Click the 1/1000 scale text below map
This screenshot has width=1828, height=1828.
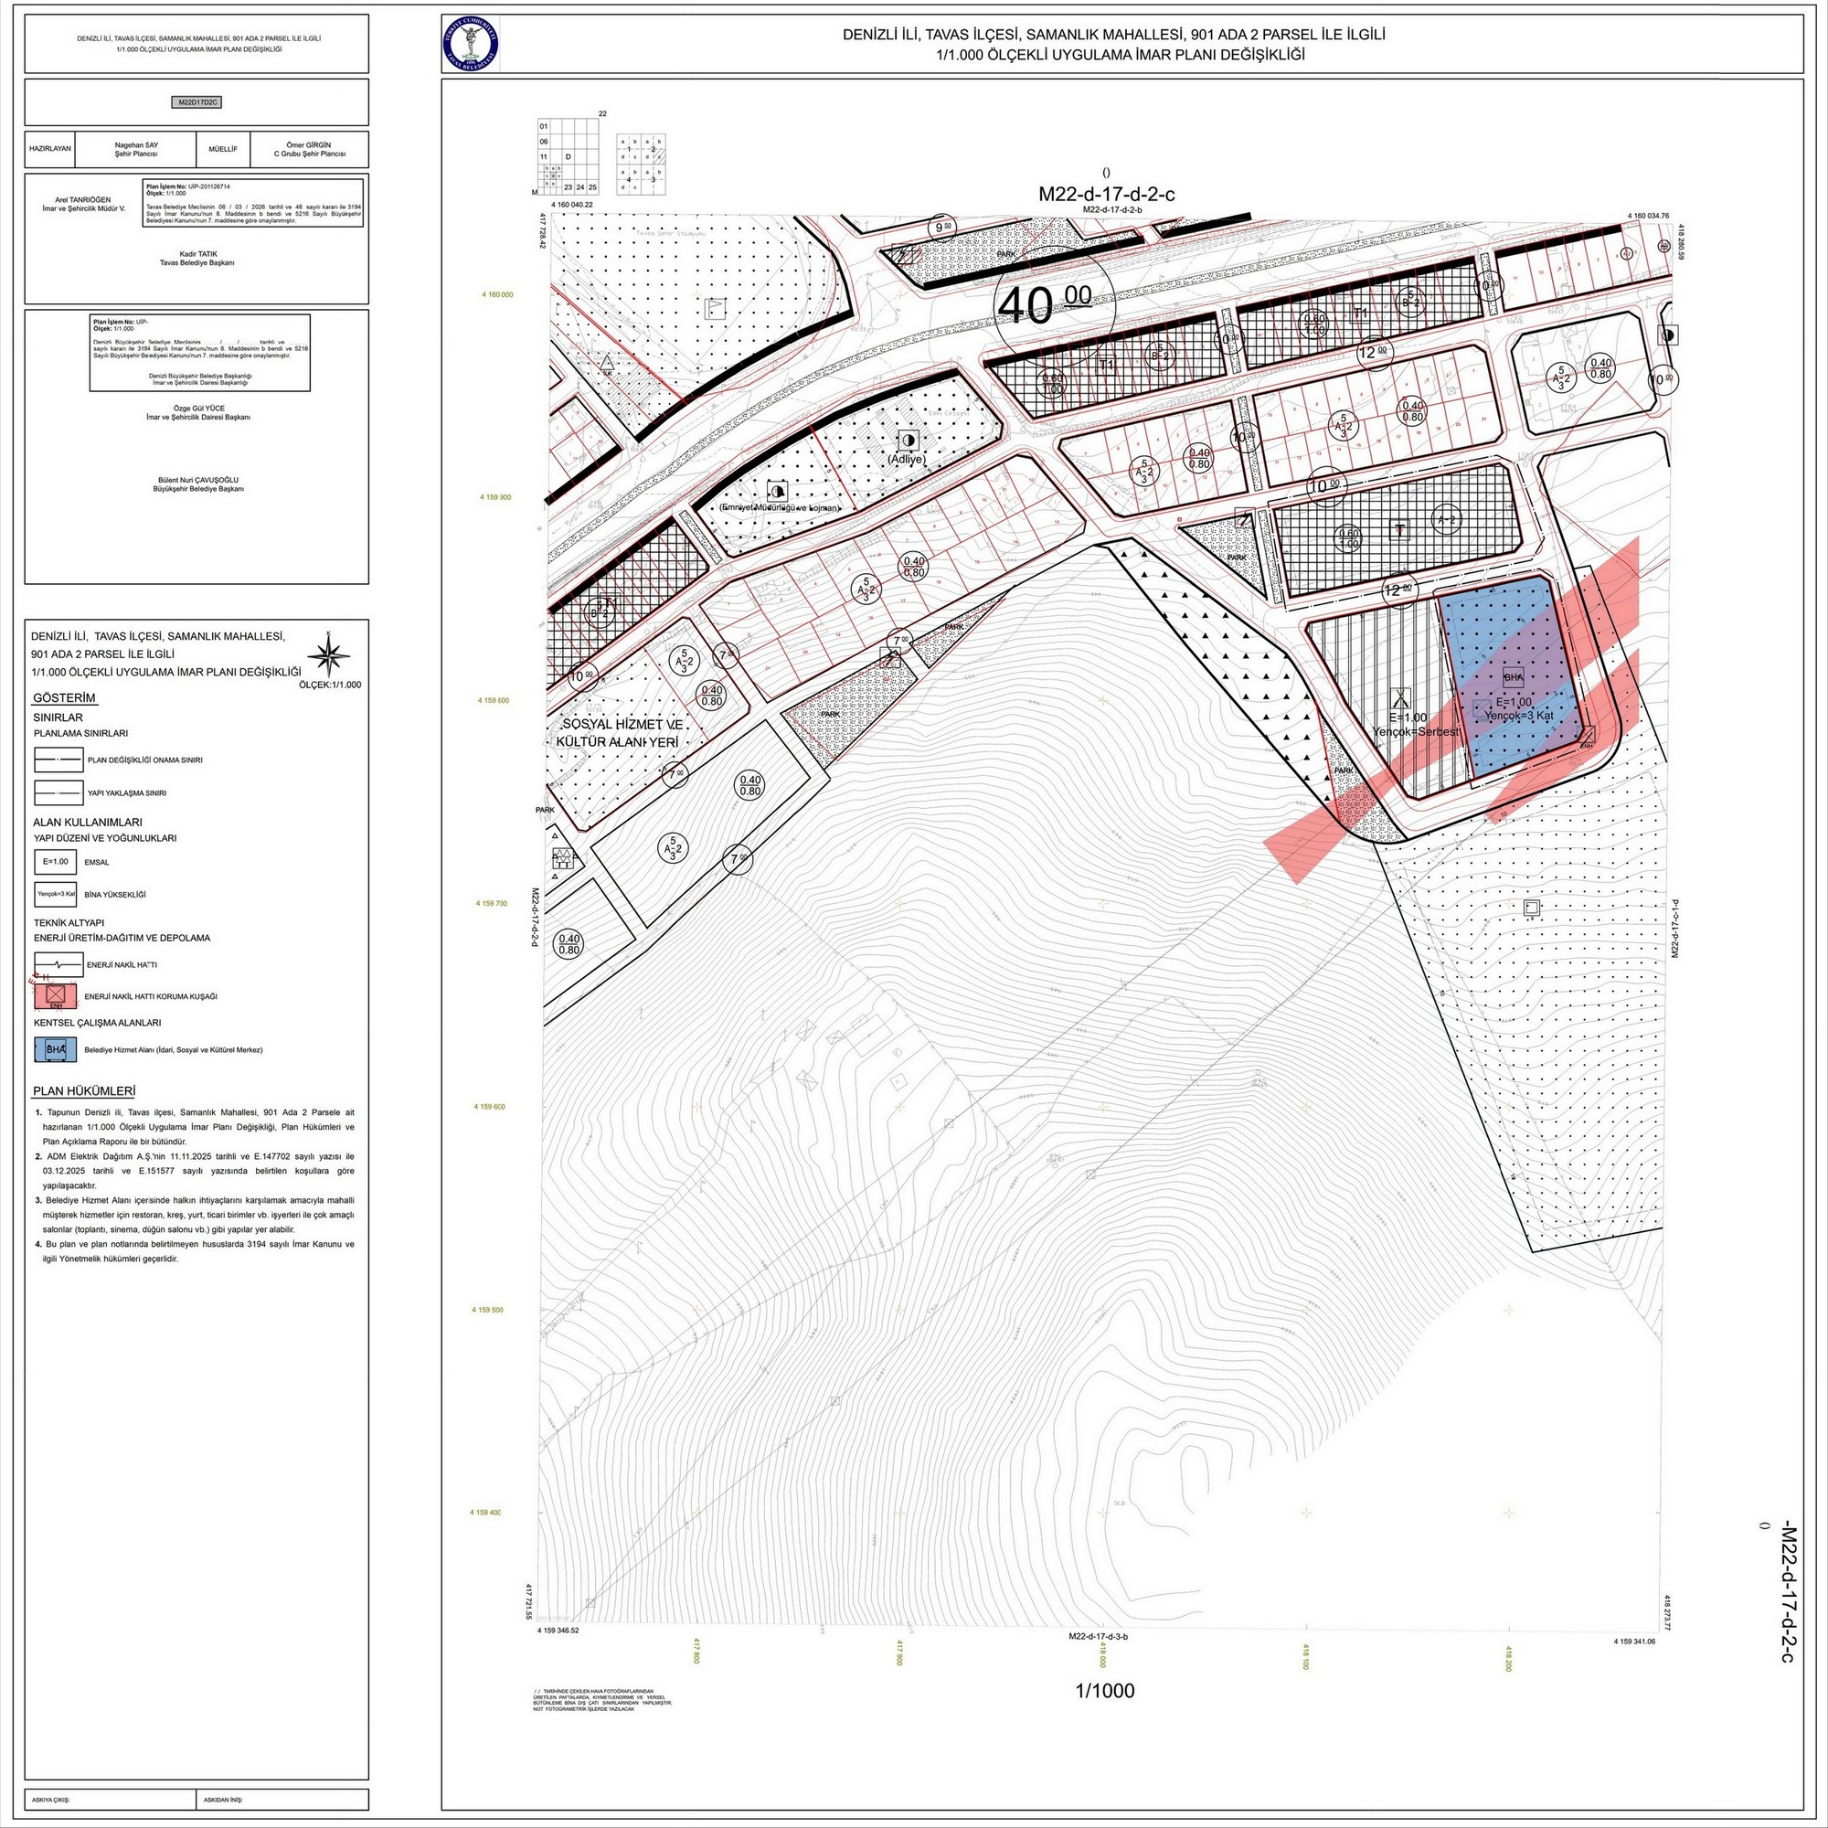(1104, 1691)
